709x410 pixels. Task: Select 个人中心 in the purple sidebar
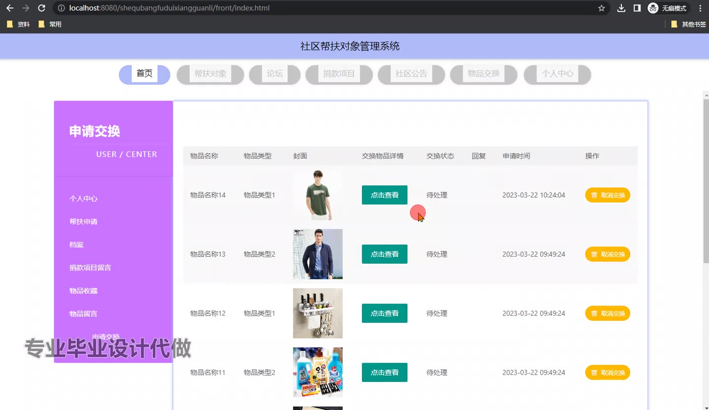point(83,199)
